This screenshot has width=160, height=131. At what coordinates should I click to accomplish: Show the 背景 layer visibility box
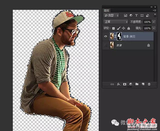point(105,45)
